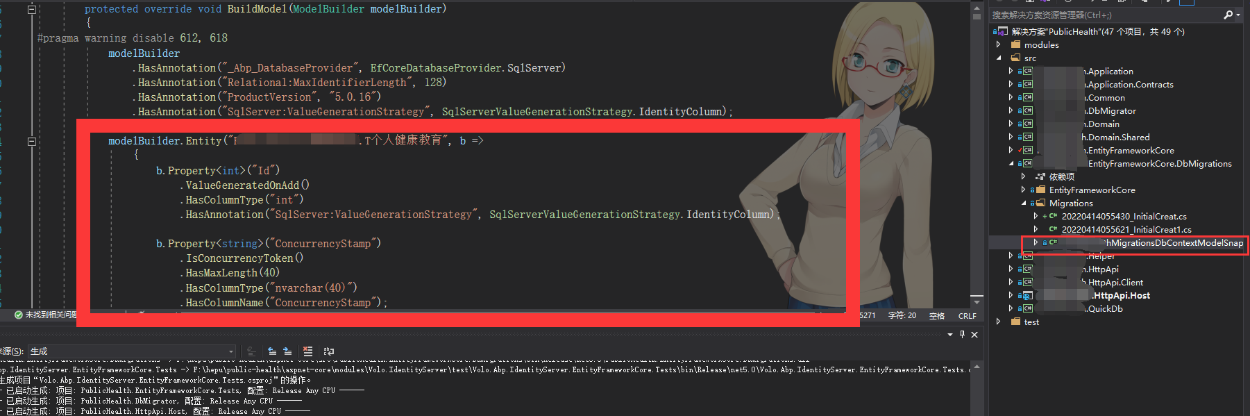Viewport: 1250px width, 416px height.
Task: Expand the modules folder in the solution tree
Action: [x=999, y=44]
